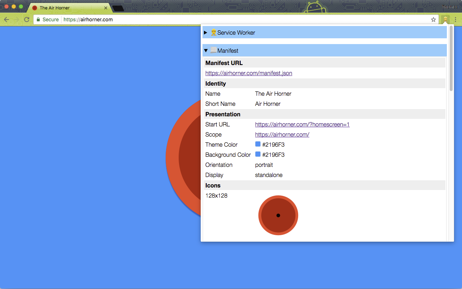The width and height of the screenshot is (462, 289).
Task: Open a new tab
Action: 118,8
